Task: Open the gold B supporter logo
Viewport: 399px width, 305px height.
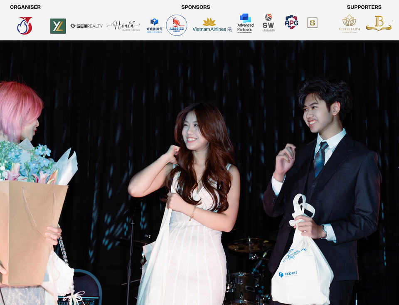Action: coord(379,23)
